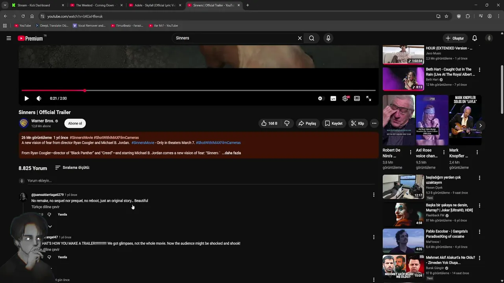Open the DeepL Translate bookmark

[x=52, y=26]
